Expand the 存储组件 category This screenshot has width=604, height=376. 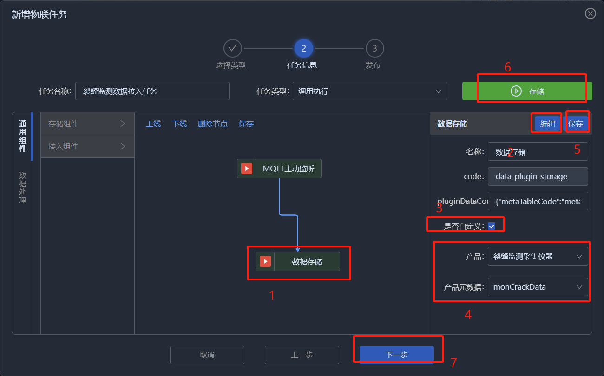click(87, 123)
